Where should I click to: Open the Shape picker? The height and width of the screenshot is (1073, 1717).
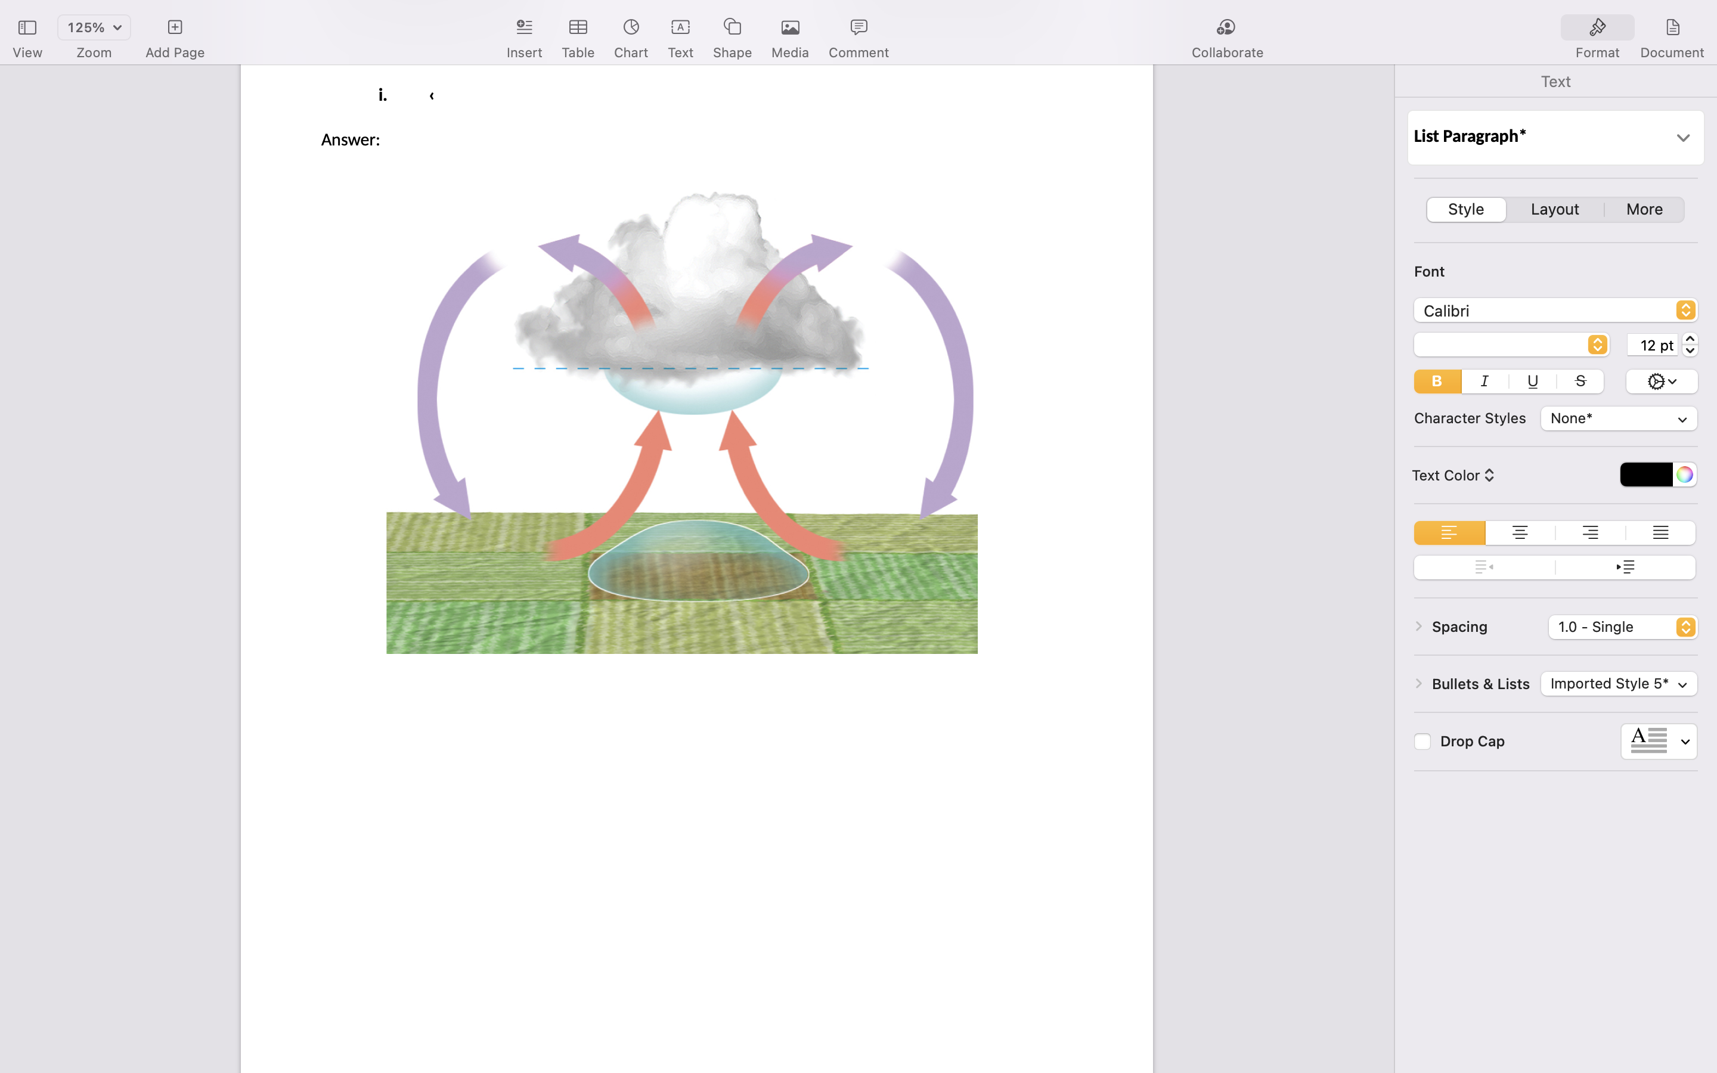point(732,27)
